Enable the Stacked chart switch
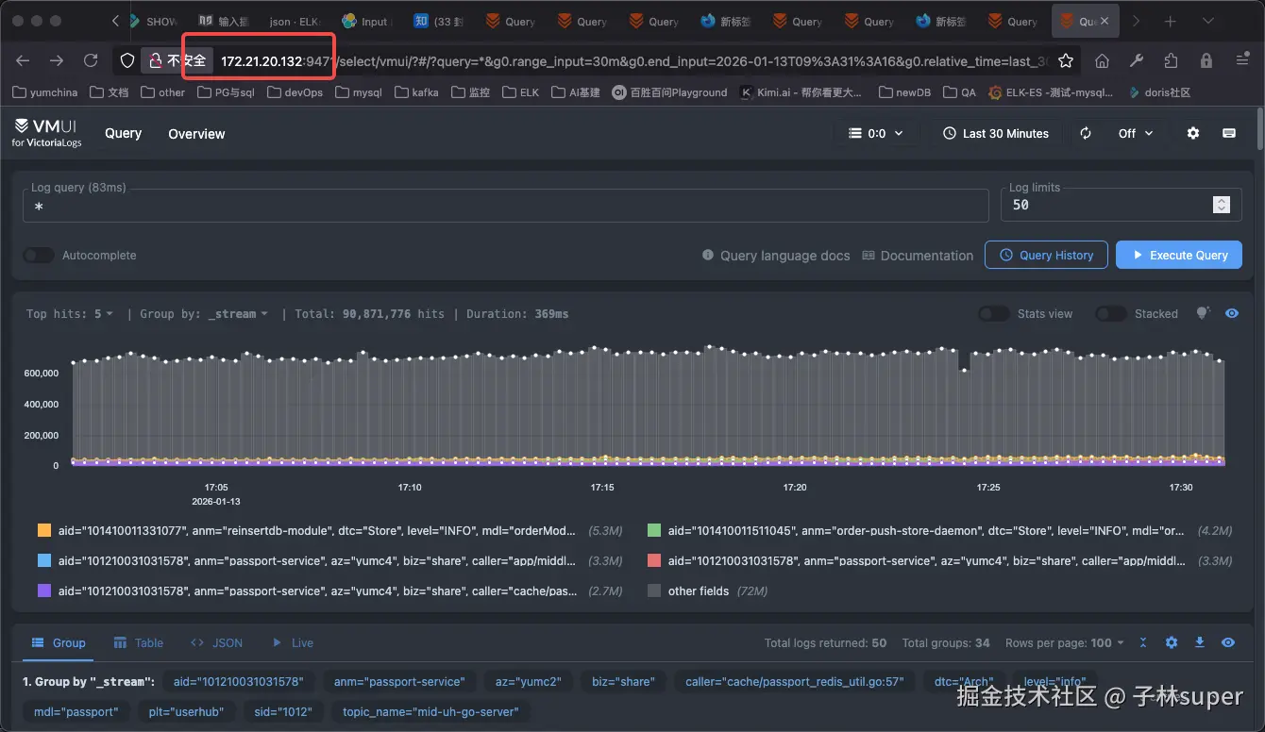 click(1111, 313)
